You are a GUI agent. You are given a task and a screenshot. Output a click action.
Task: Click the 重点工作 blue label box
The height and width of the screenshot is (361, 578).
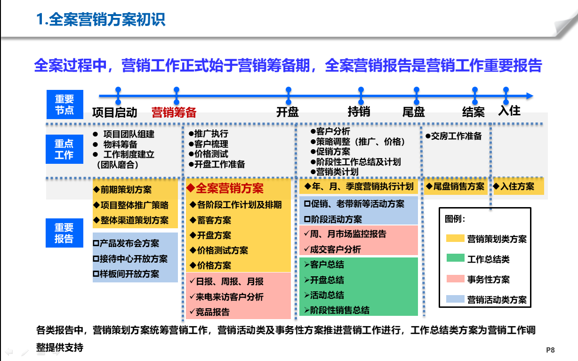pyautogui.click(x=64, y=149)
